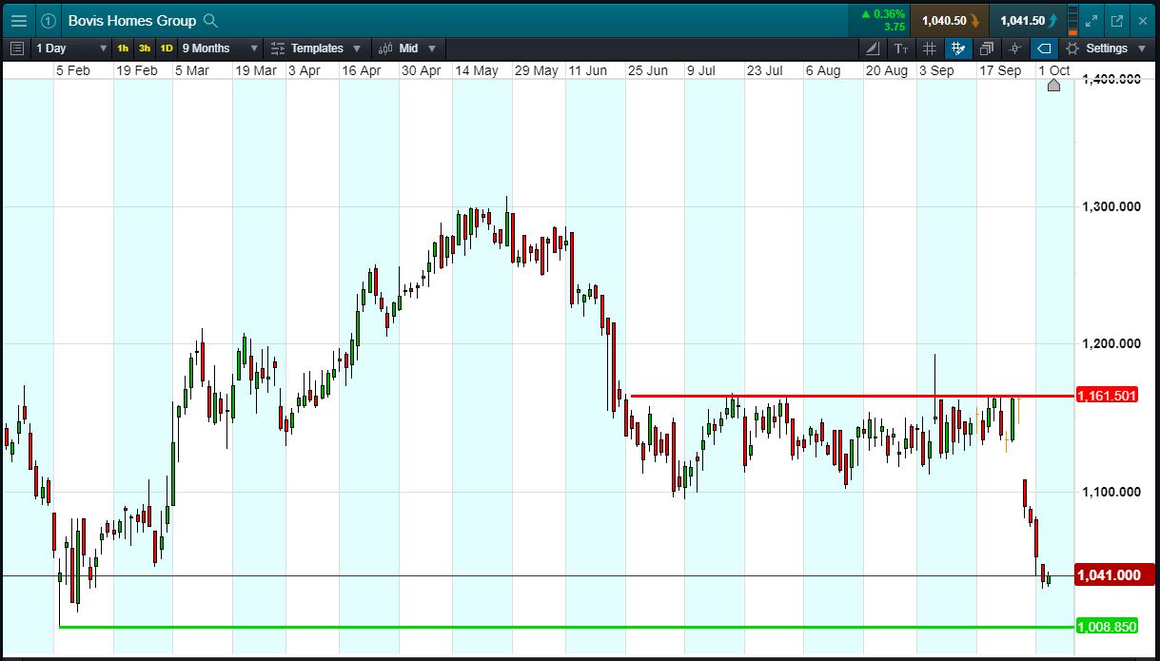The width and height of the screenshot is (1160, 661).
Task: Select the text annotation tool
Action: (901, 48)
